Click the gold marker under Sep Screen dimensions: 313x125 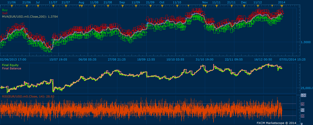tap(122, 6)
